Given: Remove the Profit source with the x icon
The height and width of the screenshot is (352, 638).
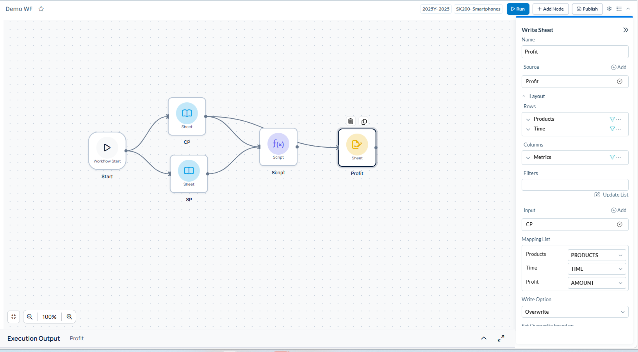Looking at the screenshot, I should [619, 81].
